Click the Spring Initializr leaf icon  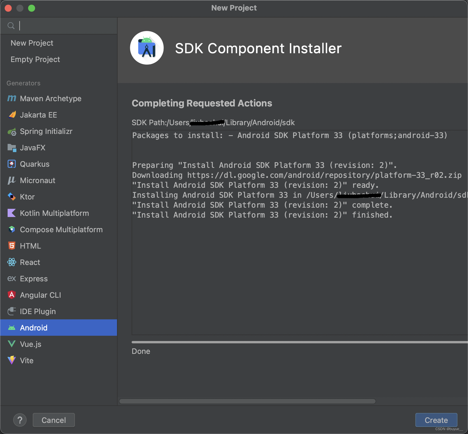tap(12, 132)
